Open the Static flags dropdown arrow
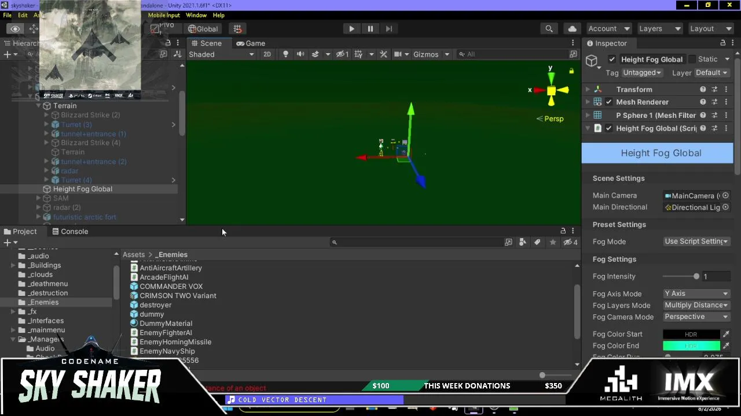The image size is (741, 416). [x=727, y=59]
